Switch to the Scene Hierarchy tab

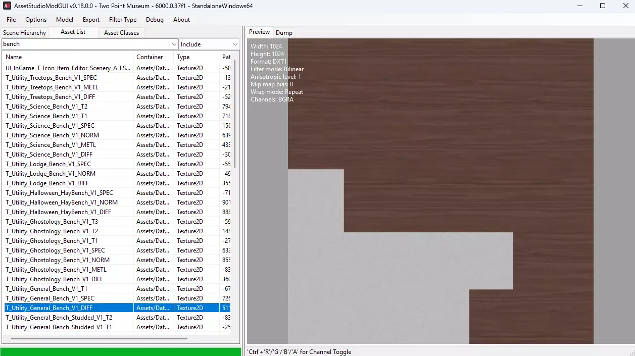[24, 33]
